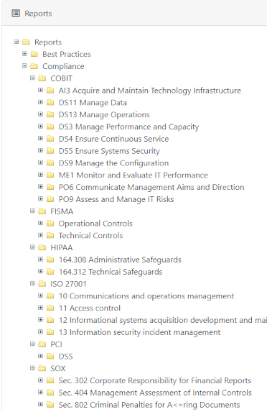Screen dimensions: 267x412
Task: Expand ME1 Monitor and Evaluate IT Performance
Action: point(40,175)
